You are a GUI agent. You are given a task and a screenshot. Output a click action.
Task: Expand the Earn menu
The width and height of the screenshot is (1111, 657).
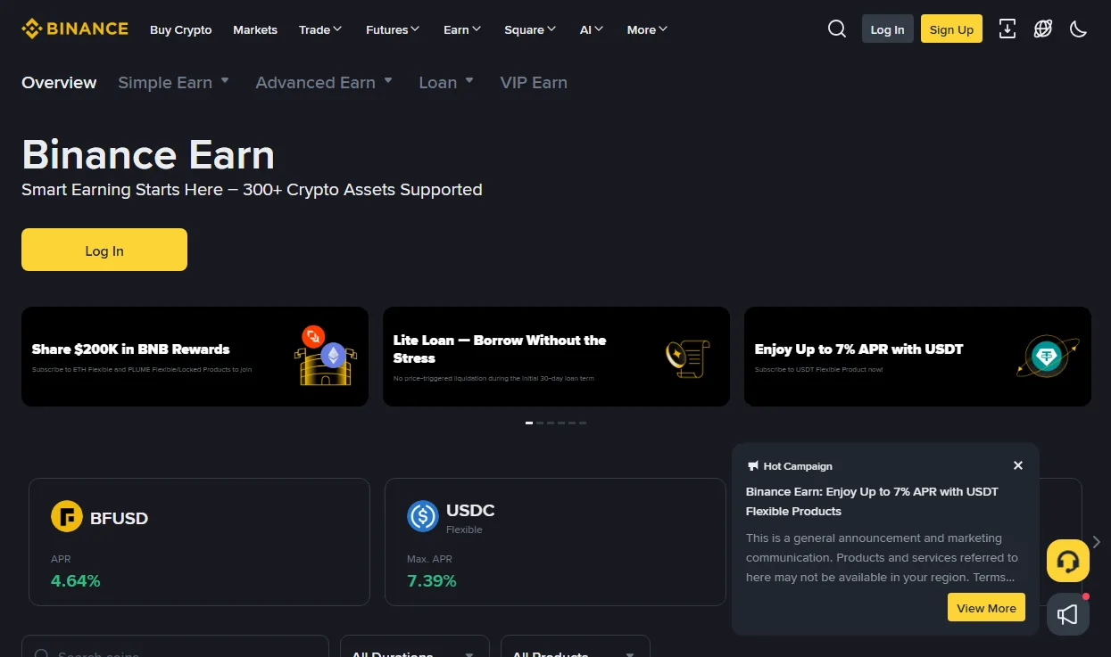462,29
